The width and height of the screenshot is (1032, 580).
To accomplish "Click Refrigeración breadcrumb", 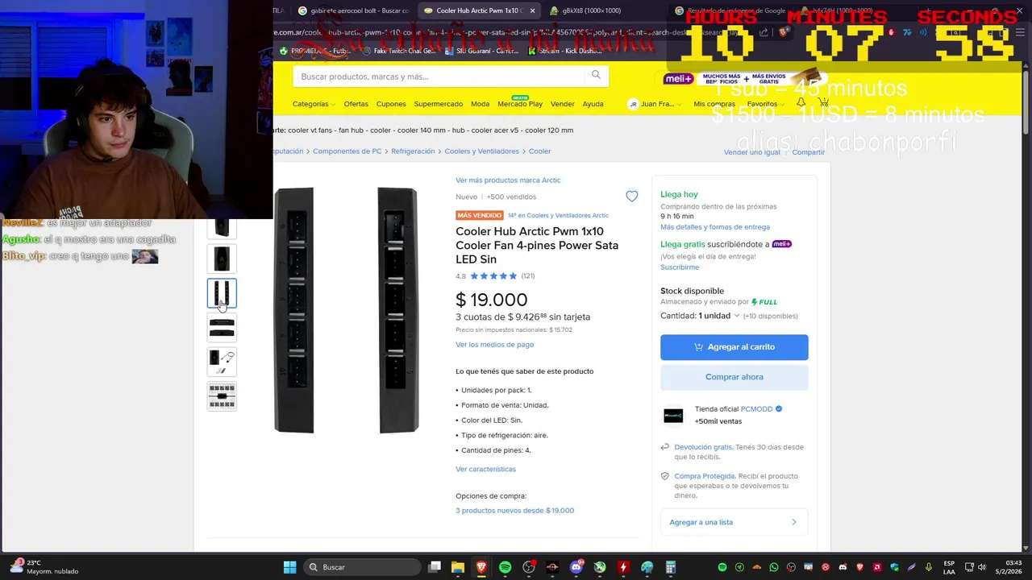I will pyautogui.click(x=413, y=151).
